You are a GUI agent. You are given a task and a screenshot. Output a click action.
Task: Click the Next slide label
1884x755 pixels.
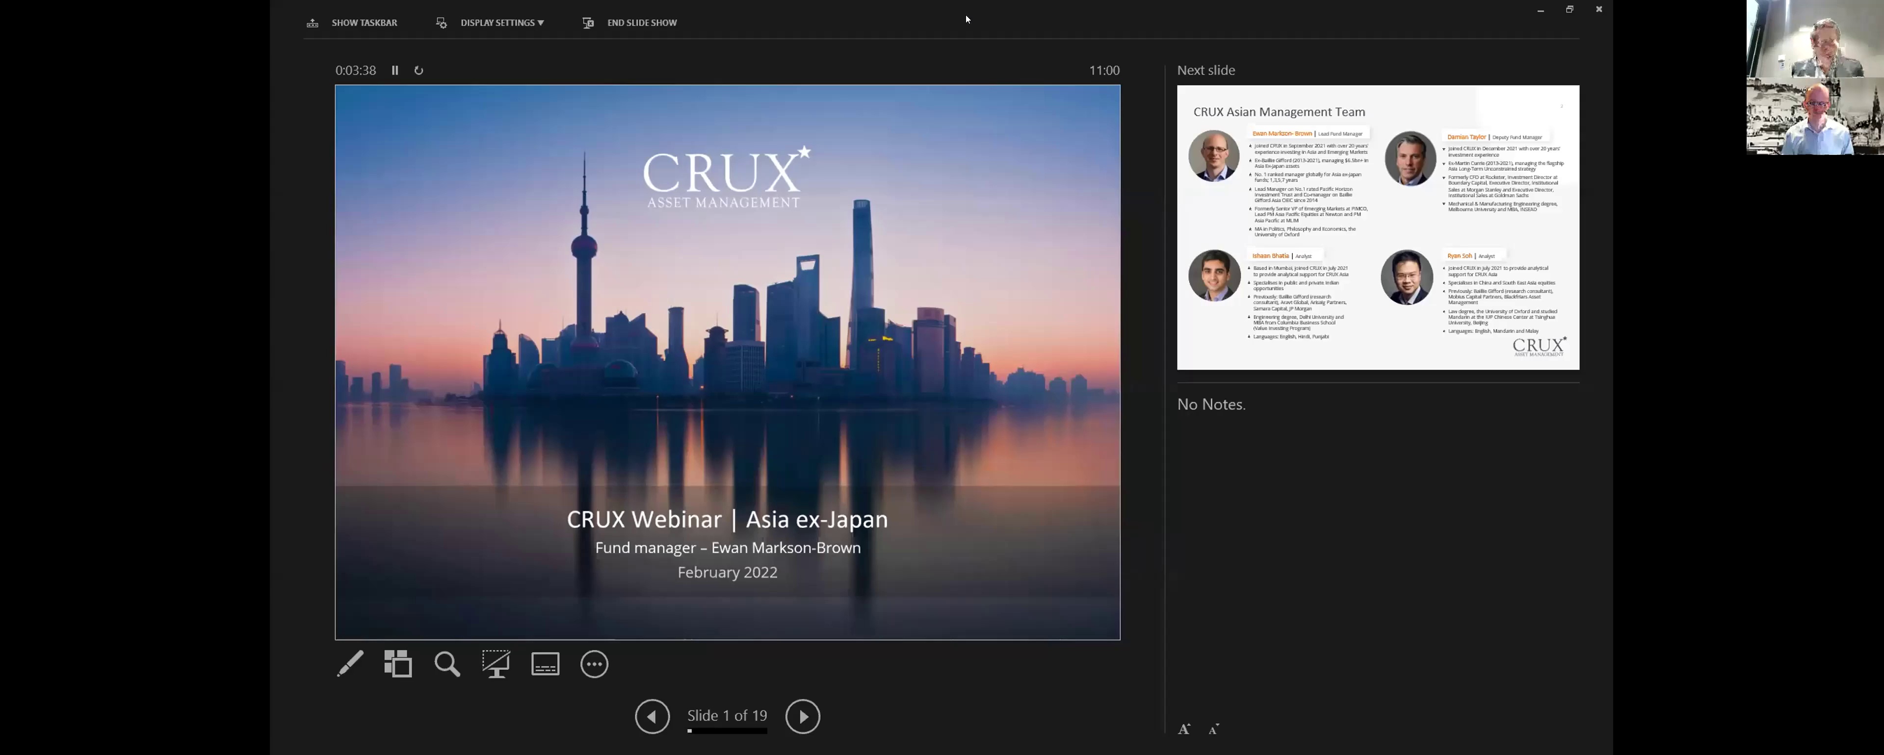(x=1206, y=70)
